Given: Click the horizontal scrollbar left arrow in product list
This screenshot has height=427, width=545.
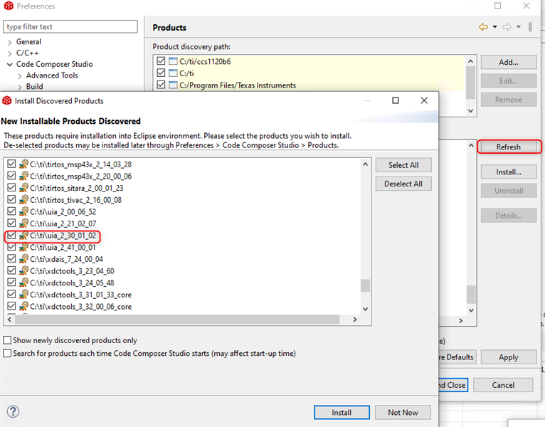Looking at the screenshot, I should click(x=9, y=320).
